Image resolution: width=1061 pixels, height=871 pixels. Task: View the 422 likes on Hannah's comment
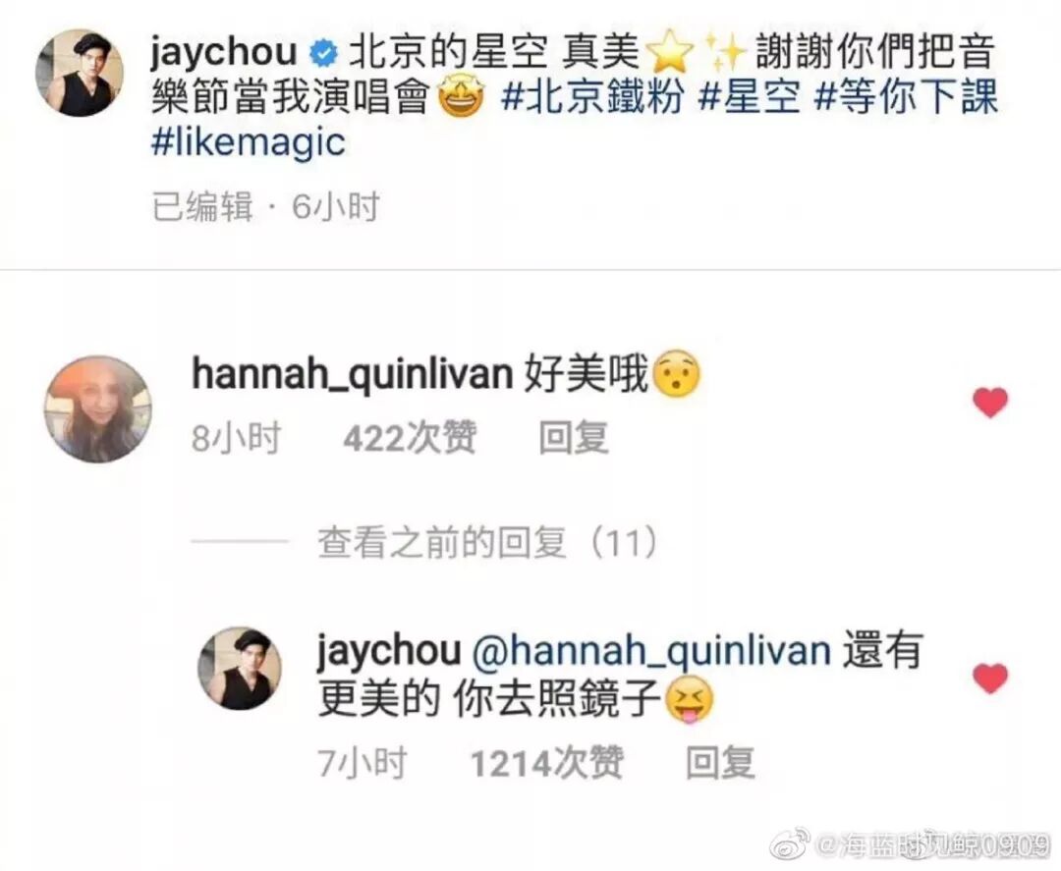410,438
